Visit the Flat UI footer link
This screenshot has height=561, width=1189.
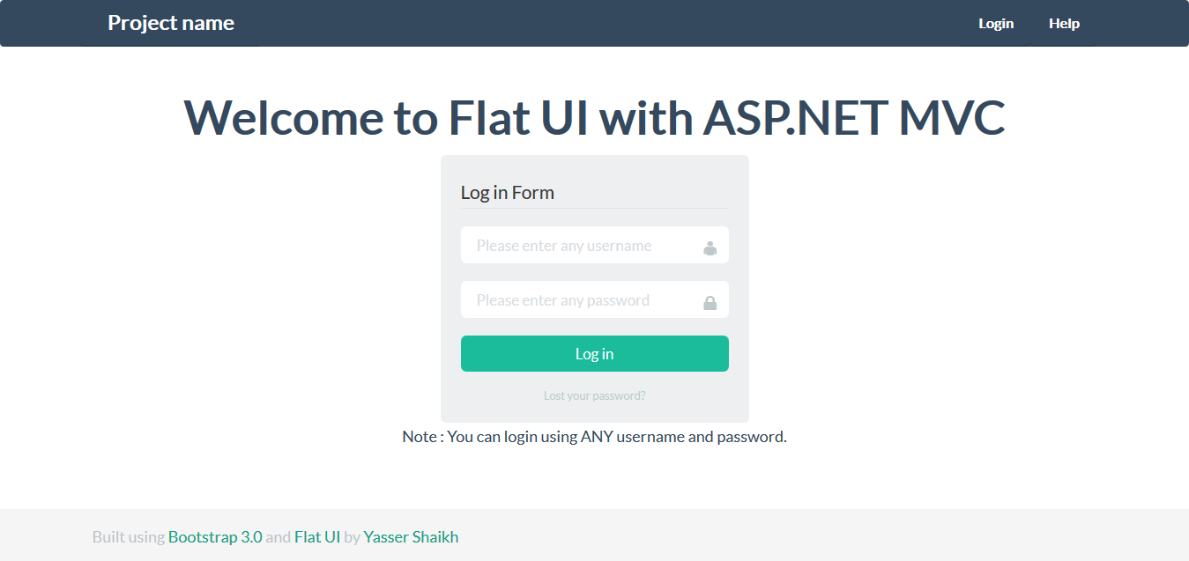coord(317,536)
